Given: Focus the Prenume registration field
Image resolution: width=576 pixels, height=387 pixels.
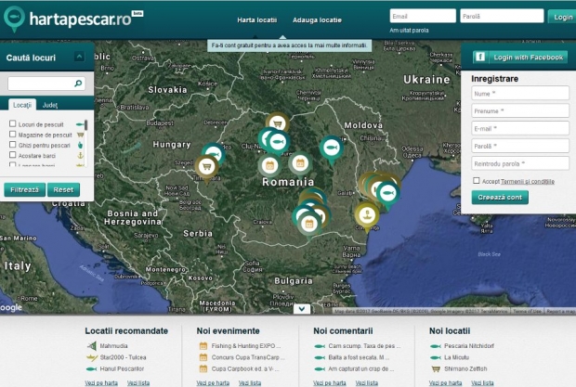Looking at the screenshot, I should point(520,110).
